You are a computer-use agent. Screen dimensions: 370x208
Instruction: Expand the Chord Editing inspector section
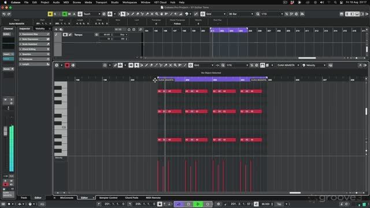coord(34,49)
